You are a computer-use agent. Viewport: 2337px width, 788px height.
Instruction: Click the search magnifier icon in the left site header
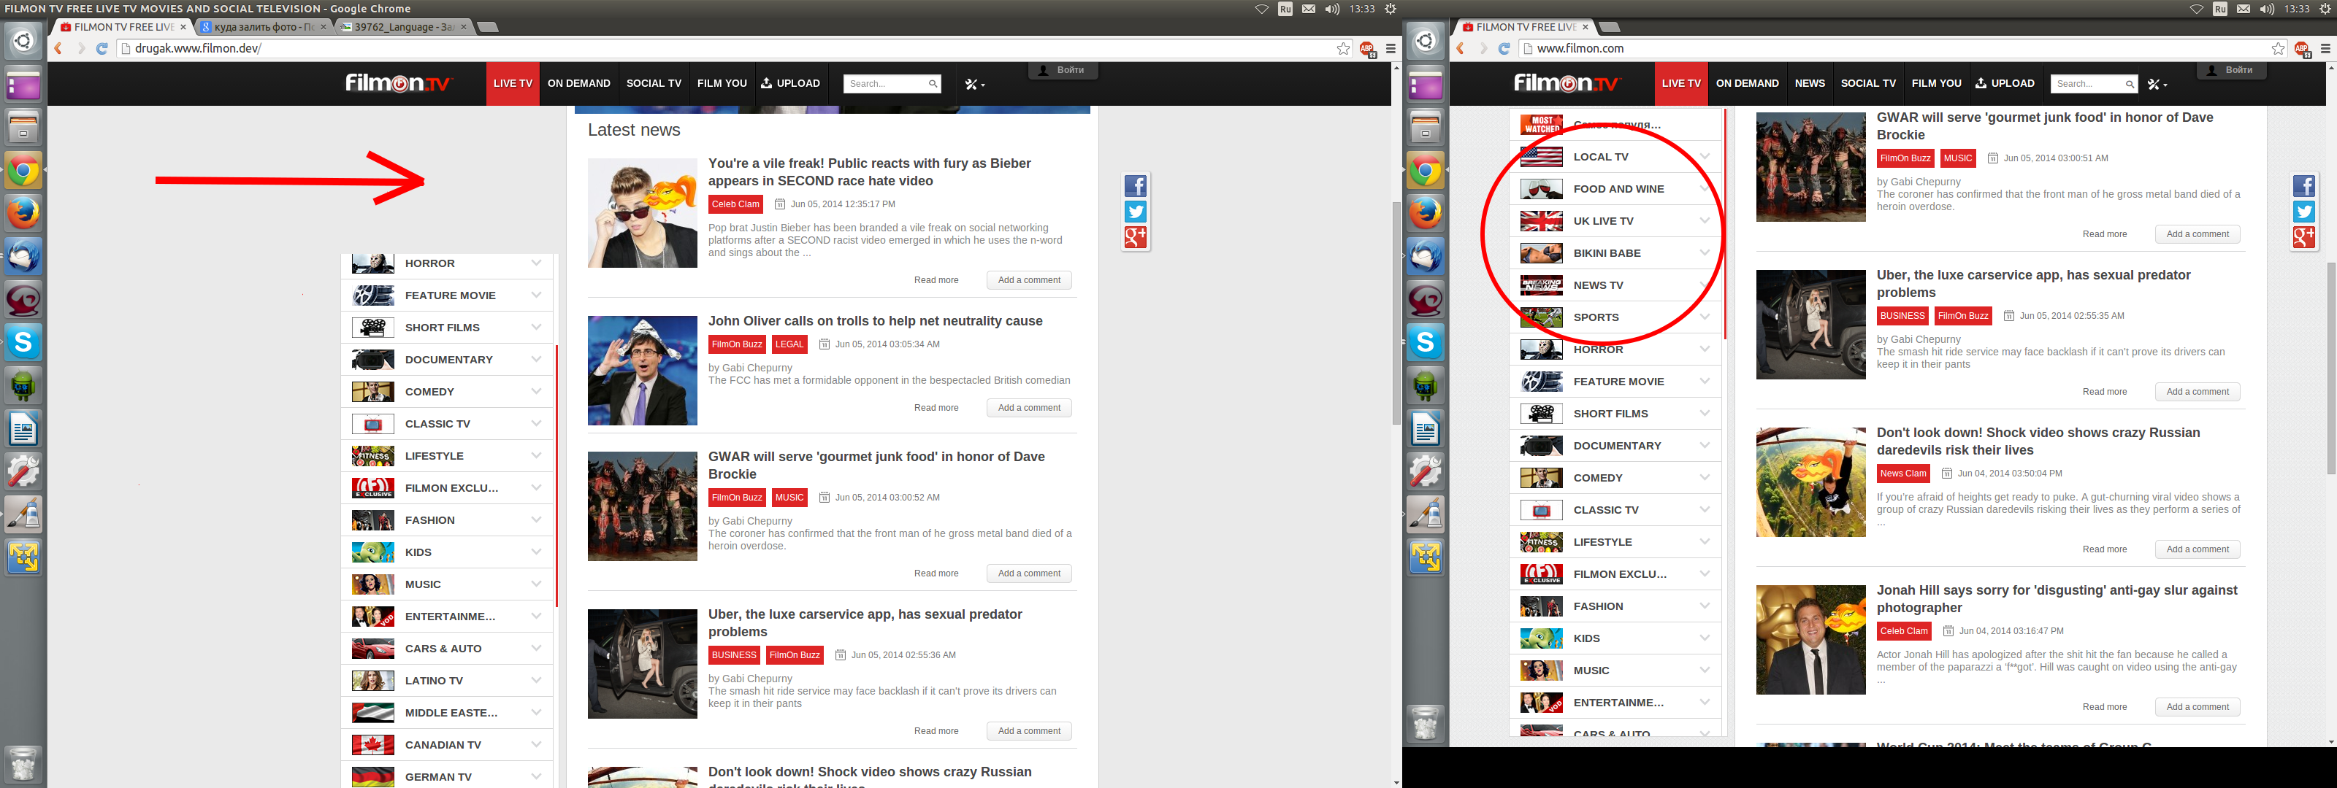point(933,85)
